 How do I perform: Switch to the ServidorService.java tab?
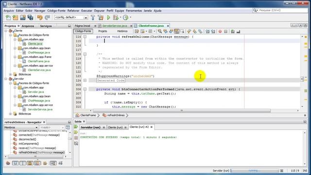(115, 26)
